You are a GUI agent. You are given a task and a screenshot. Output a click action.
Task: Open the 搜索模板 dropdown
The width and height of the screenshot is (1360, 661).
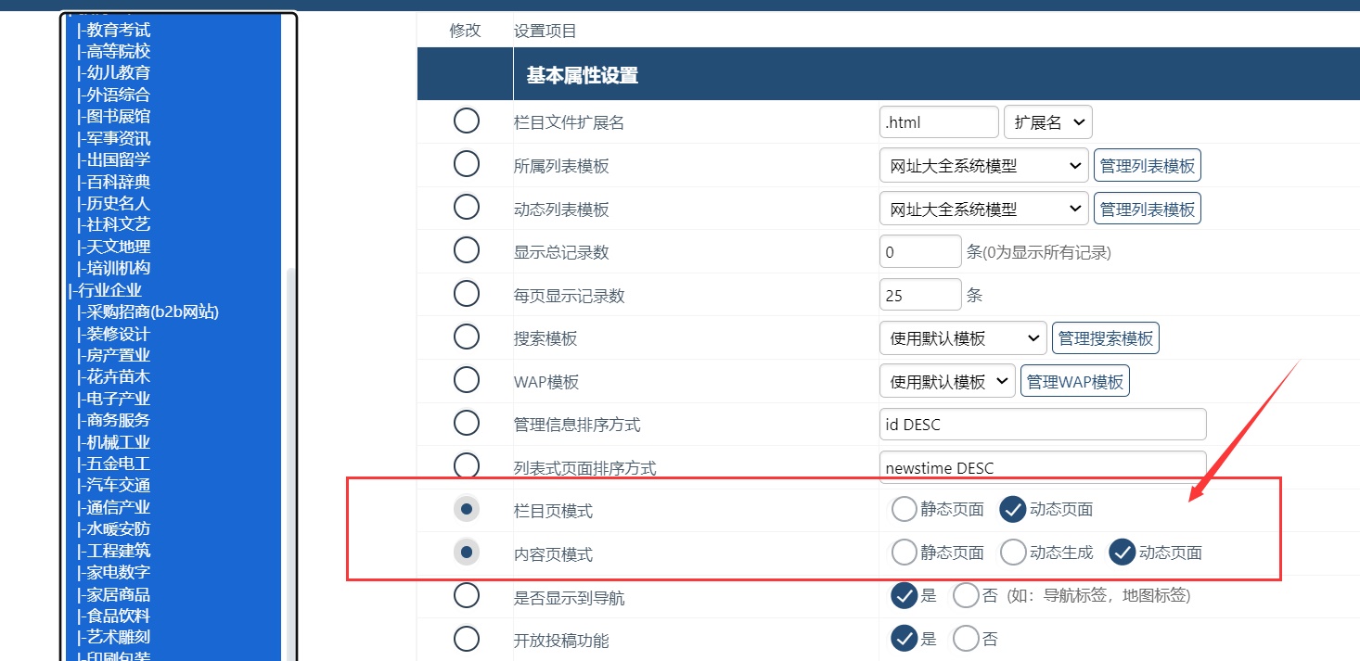pos(963,338)
